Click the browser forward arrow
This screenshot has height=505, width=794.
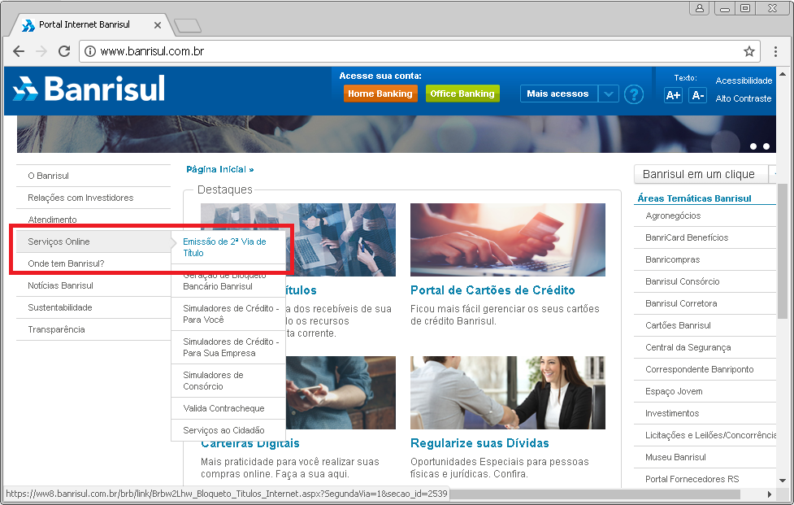[41, 51]
